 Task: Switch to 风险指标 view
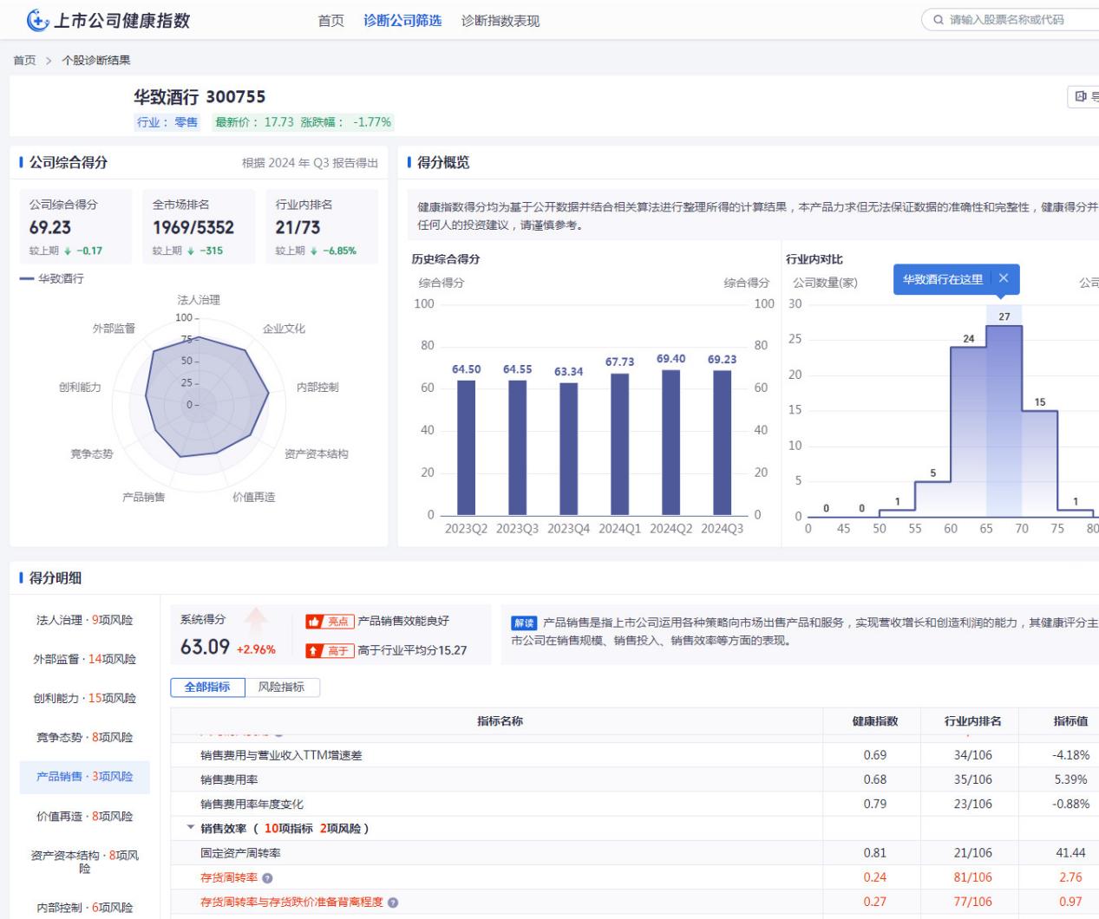(281, 688)
